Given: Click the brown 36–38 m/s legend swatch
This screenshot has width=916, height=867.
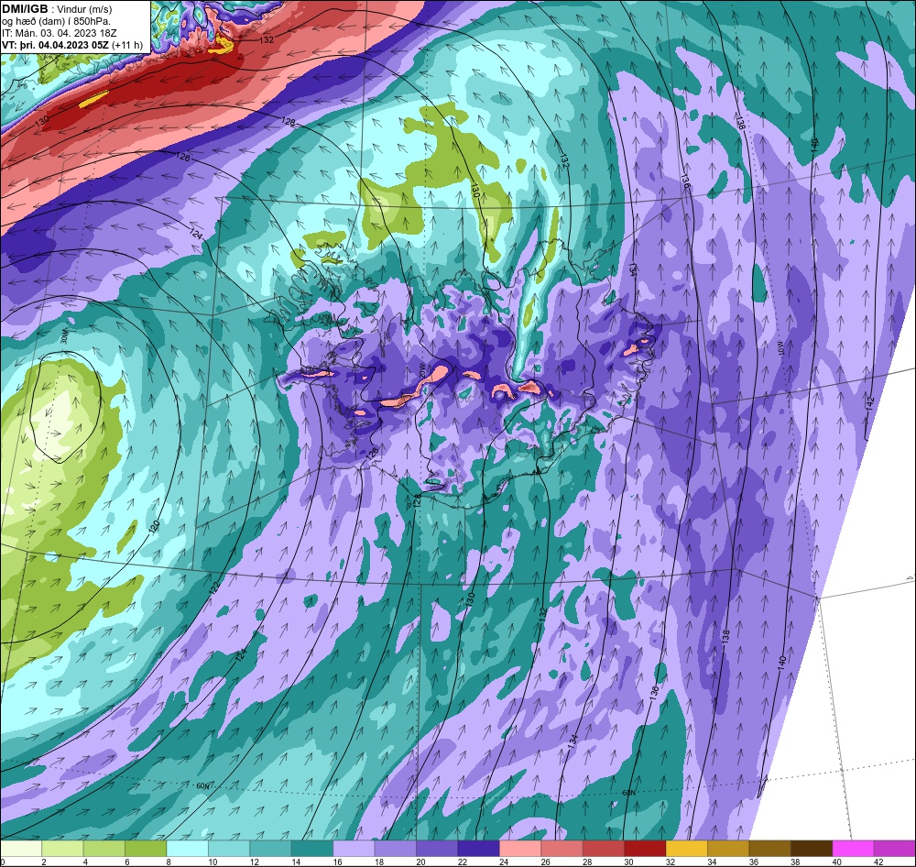Looking at the screenshot, I should 770,849.
